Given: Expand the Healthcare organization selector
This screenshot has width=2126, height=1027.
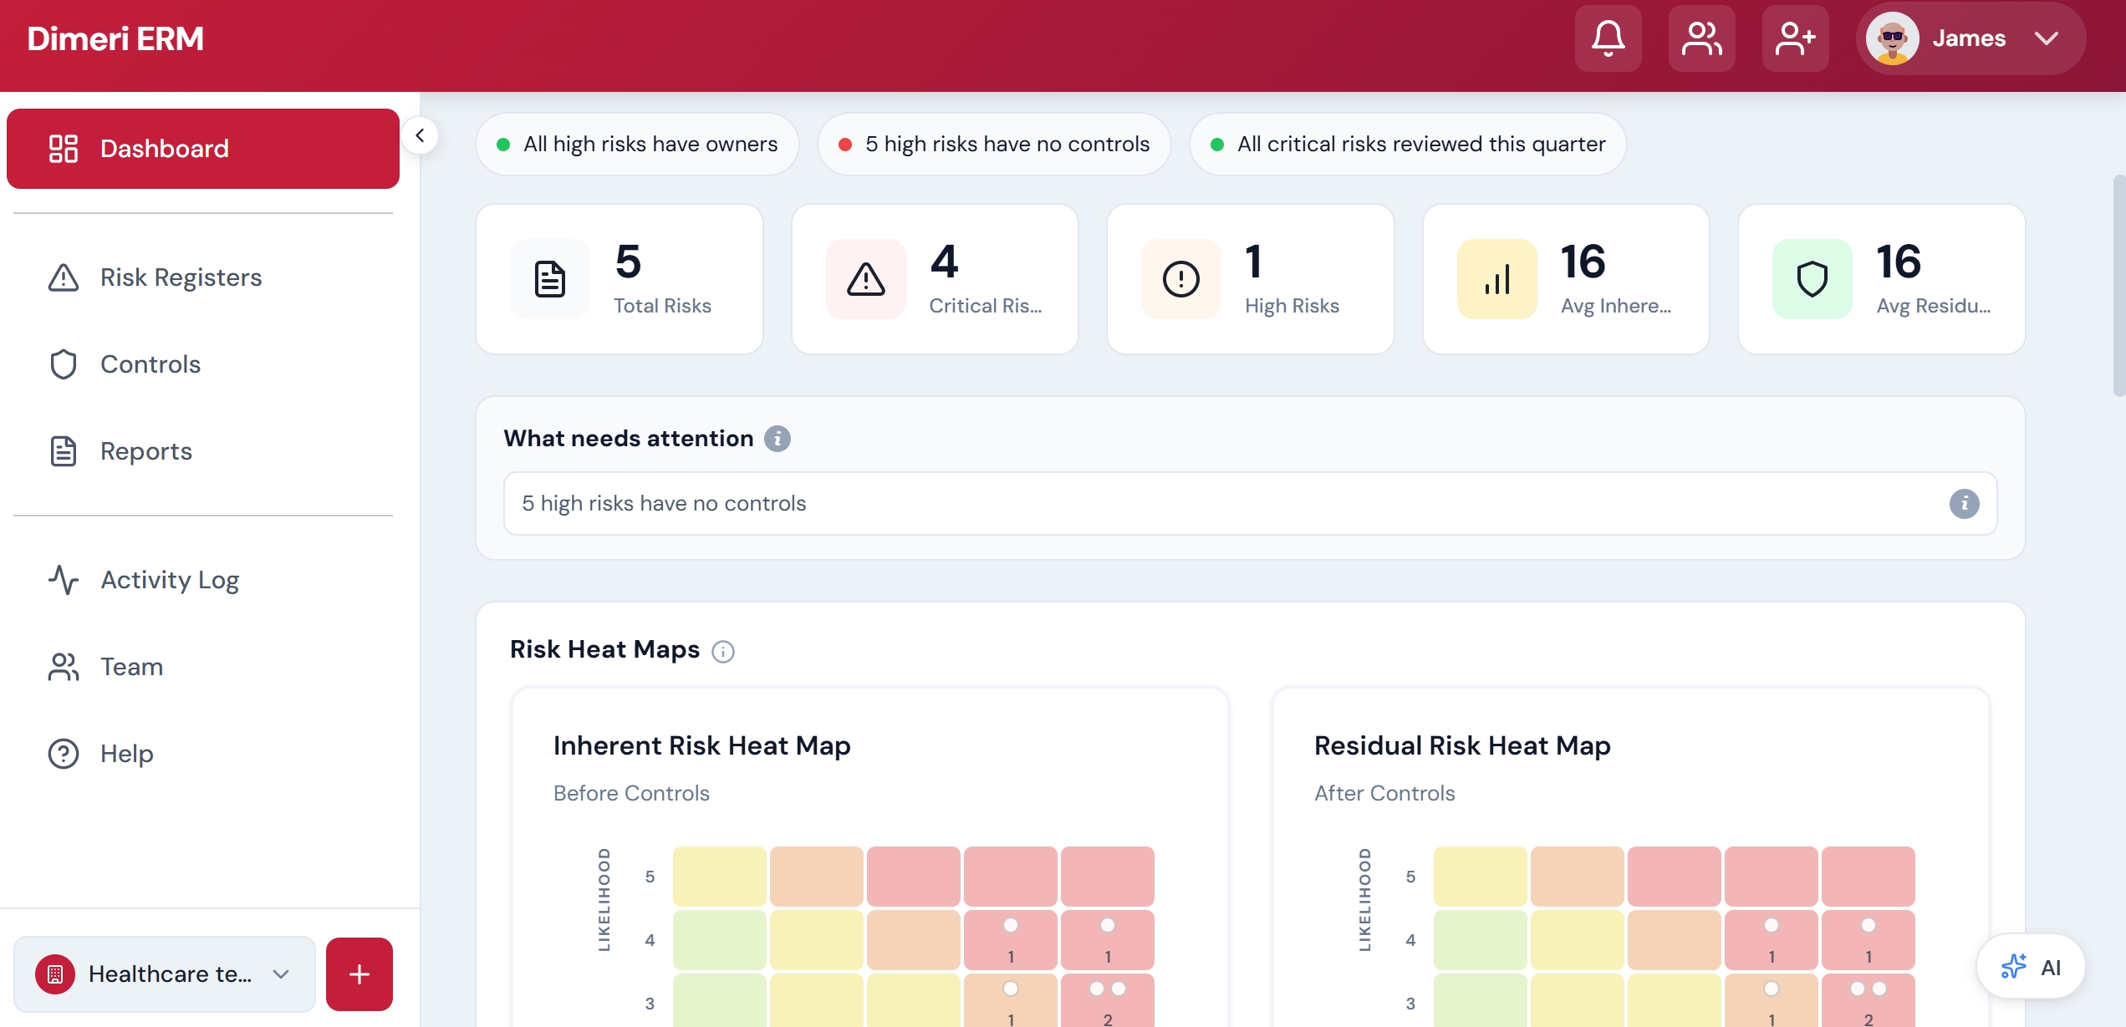Looking at the screenshot, I should (x=164, y=974).
